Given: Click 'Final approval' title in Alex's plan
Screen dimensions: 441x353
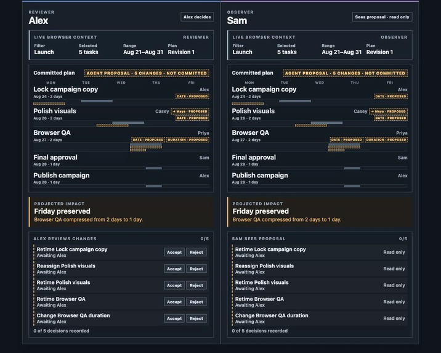Looking at the screenshot, I should point(55,157).
